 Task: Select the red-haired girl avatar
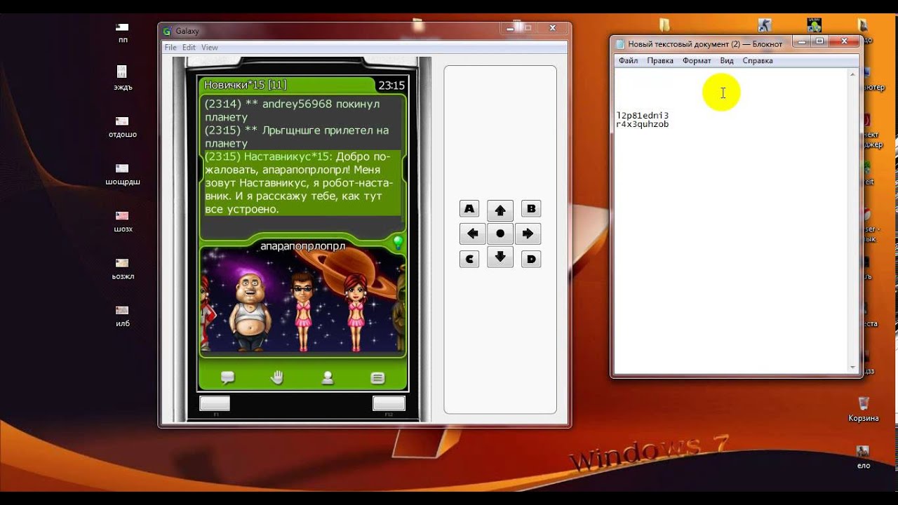pyautogui.click(x=354, y=311)
